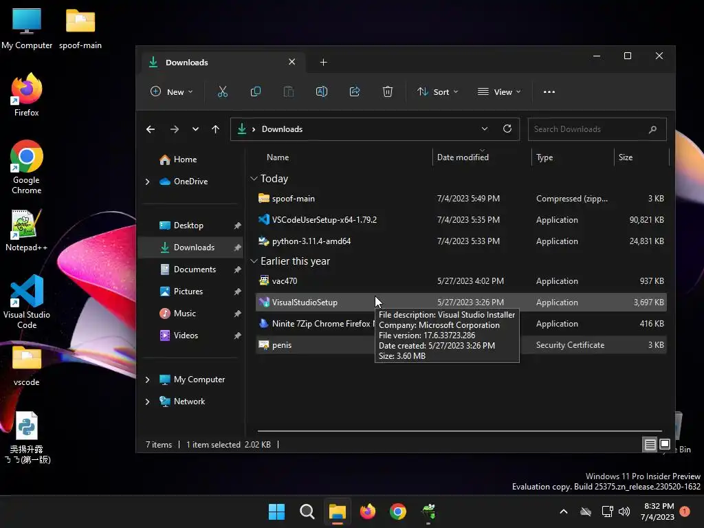Image resolution: width=704 pixels, height=528 pixels.
Task: Open the New dropdown menu
Action: coord(172,91)
